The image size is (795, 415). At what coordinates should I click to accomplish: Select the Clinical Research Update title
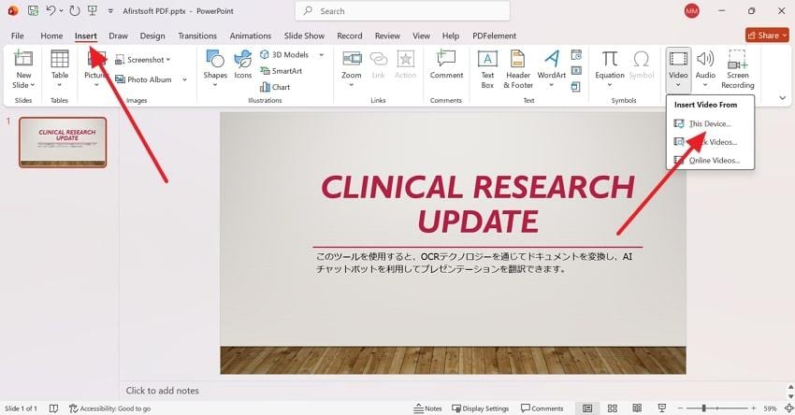tap(478, 204)
